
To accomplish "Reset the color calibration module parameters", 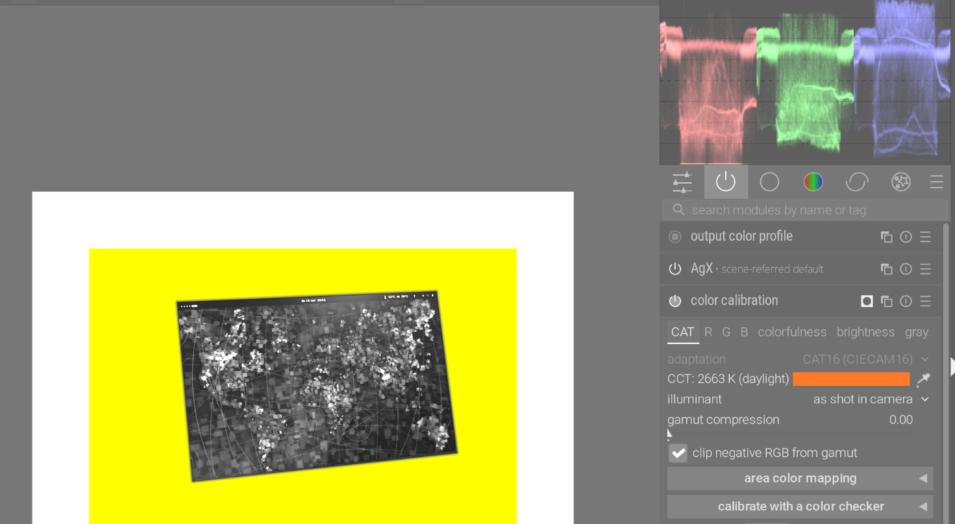I will (906, 301).
